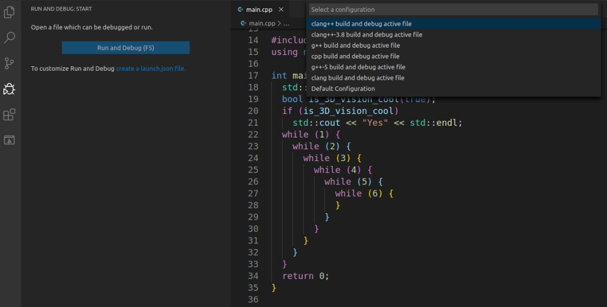607x307 pixels.
Task: Click the RUN AND DEBUG: START header
Action: tap(62, 8)
